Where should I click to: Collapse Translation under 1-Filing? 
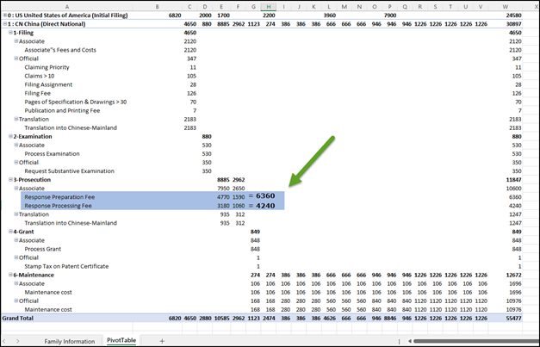click(x=16, y=119)
